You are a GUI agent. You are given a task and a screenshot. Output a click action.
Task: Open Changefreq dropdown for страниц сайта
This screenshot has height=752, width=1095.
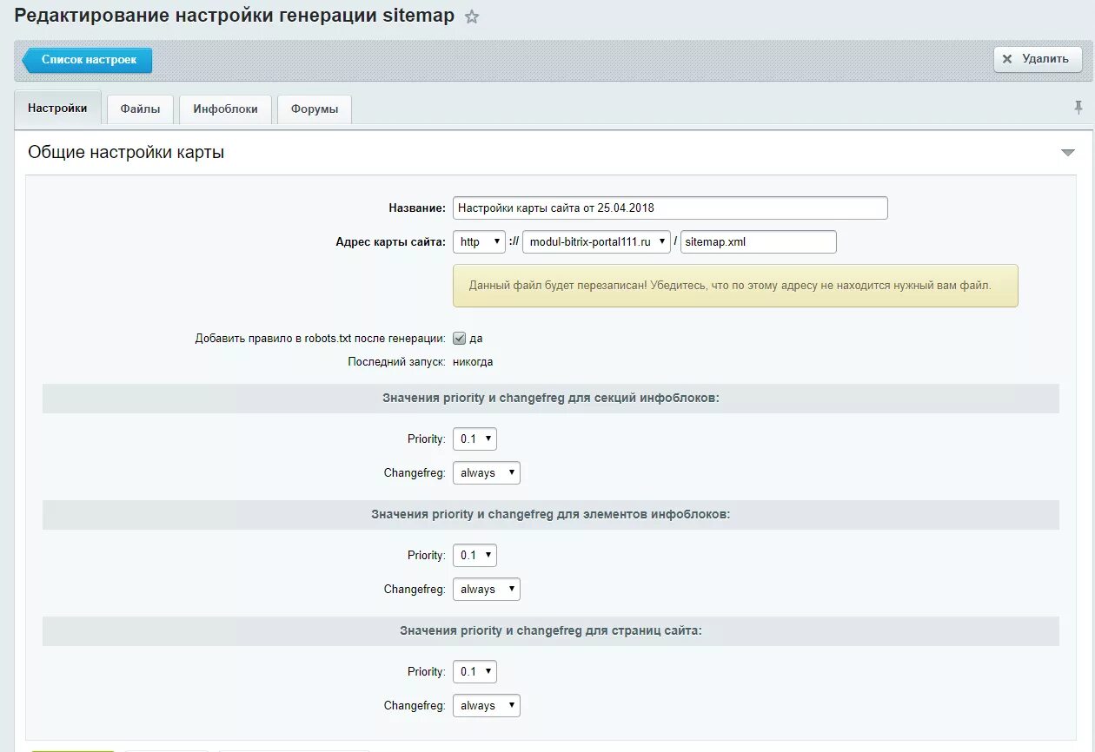point(486,706)
